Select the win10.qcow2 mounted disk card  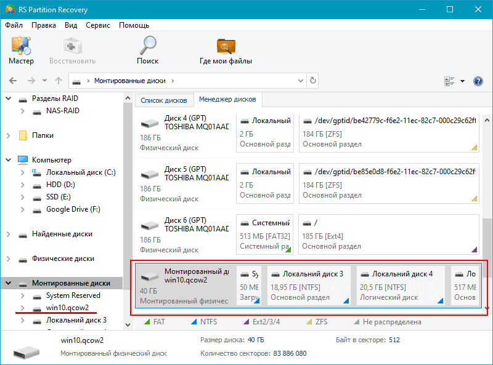(185, 286)
